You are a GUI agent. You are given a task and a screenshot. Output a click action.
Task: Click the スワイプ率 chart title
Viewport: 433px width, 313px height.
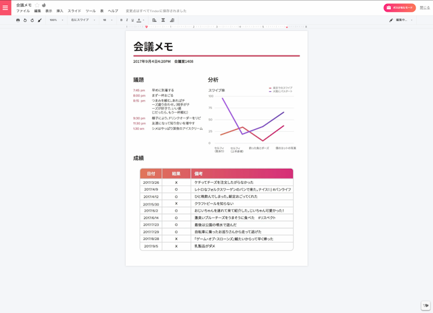click(x=216, y=91)
